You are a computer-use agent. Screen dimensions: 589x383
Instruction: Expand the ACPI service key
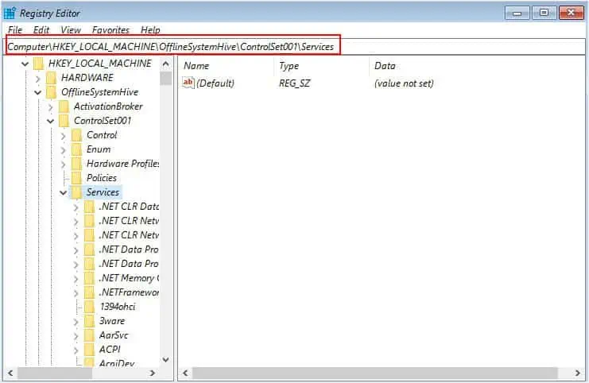pos(76,350)
